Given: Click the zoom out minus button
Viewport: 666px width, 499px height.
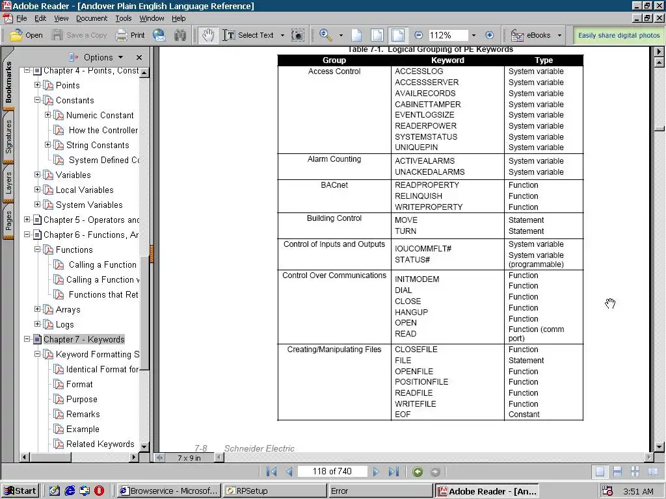Looking at the screenshot, I should click(418, 35).
